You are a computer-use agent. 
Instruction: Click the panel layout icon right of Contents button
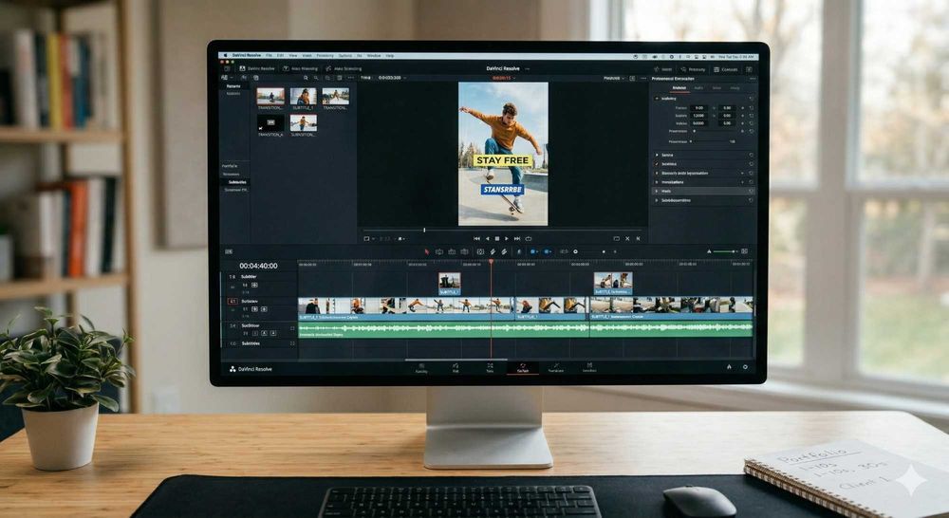[750, 69]
